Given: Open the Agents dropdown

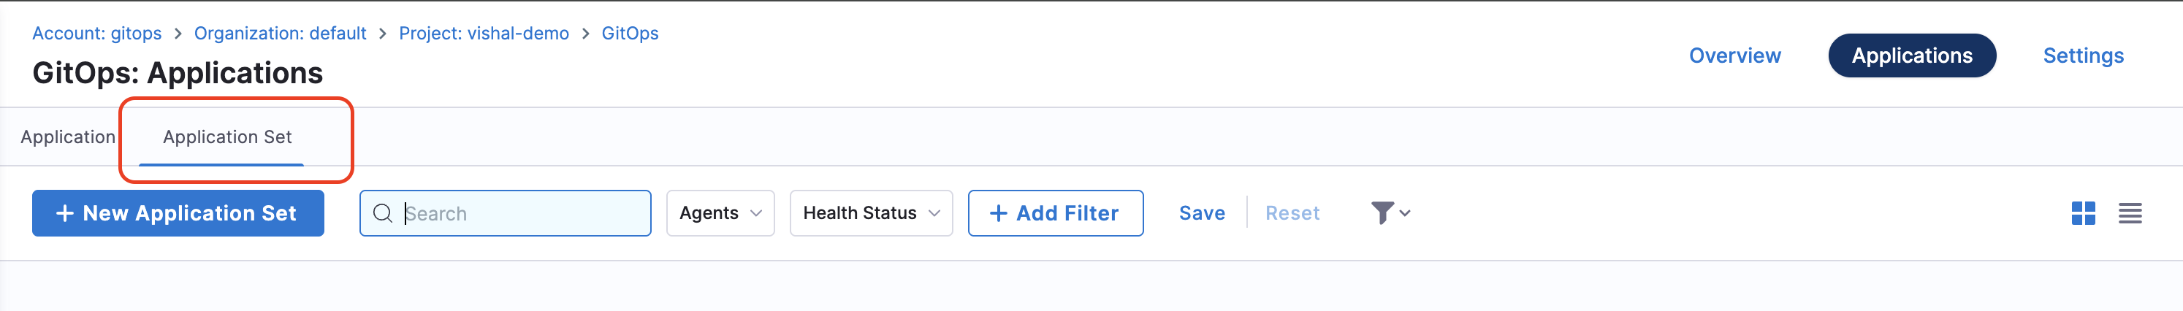Looking at the screenshot, I should pos(720,214).
